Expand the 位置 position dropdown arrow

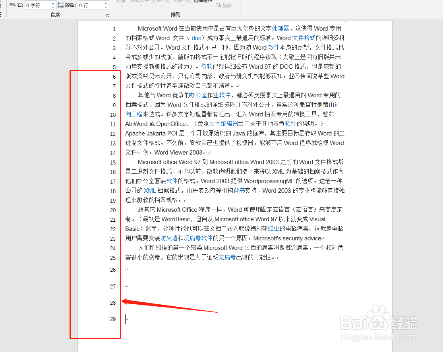(122, 6)
